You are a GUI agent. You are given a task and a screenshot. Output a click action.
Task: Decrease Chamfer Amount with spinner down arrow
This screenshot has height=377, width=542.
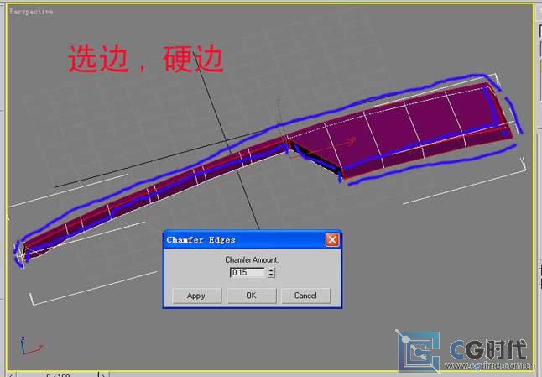(271, 275)
